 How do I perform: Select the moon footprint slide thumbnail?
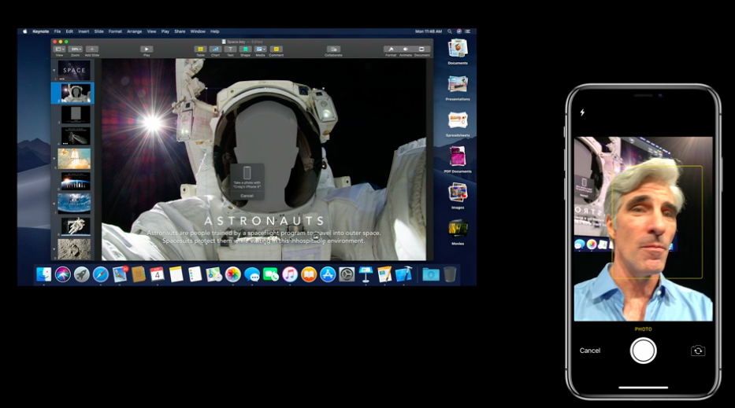(x=74, y=249)
